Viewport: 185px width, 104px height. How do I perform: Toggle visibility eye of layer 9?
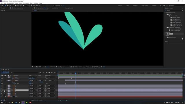coord(1,95)
